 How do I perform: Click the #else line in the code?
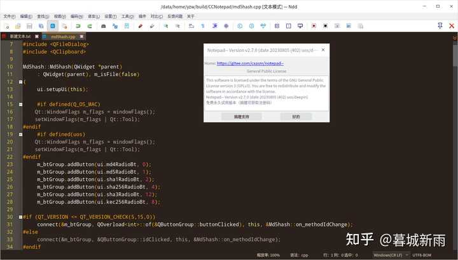31,232
